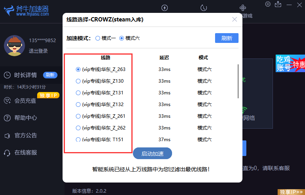Click the lightning bolt acceleration icon
Image resolution: width=305 pixels, height=195 pixels.
165,8
